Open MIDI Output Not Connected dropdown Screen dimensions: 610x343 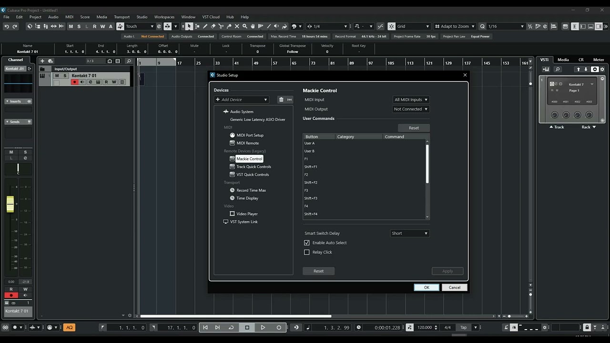pyautogui.click(x=411, y=109)
